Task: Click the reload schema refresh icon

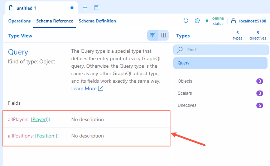Action: (185, 21)
